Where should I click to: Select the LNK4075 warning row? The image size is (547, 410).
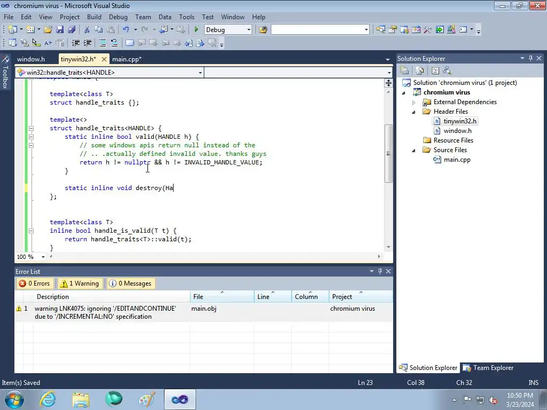(204, 312)
